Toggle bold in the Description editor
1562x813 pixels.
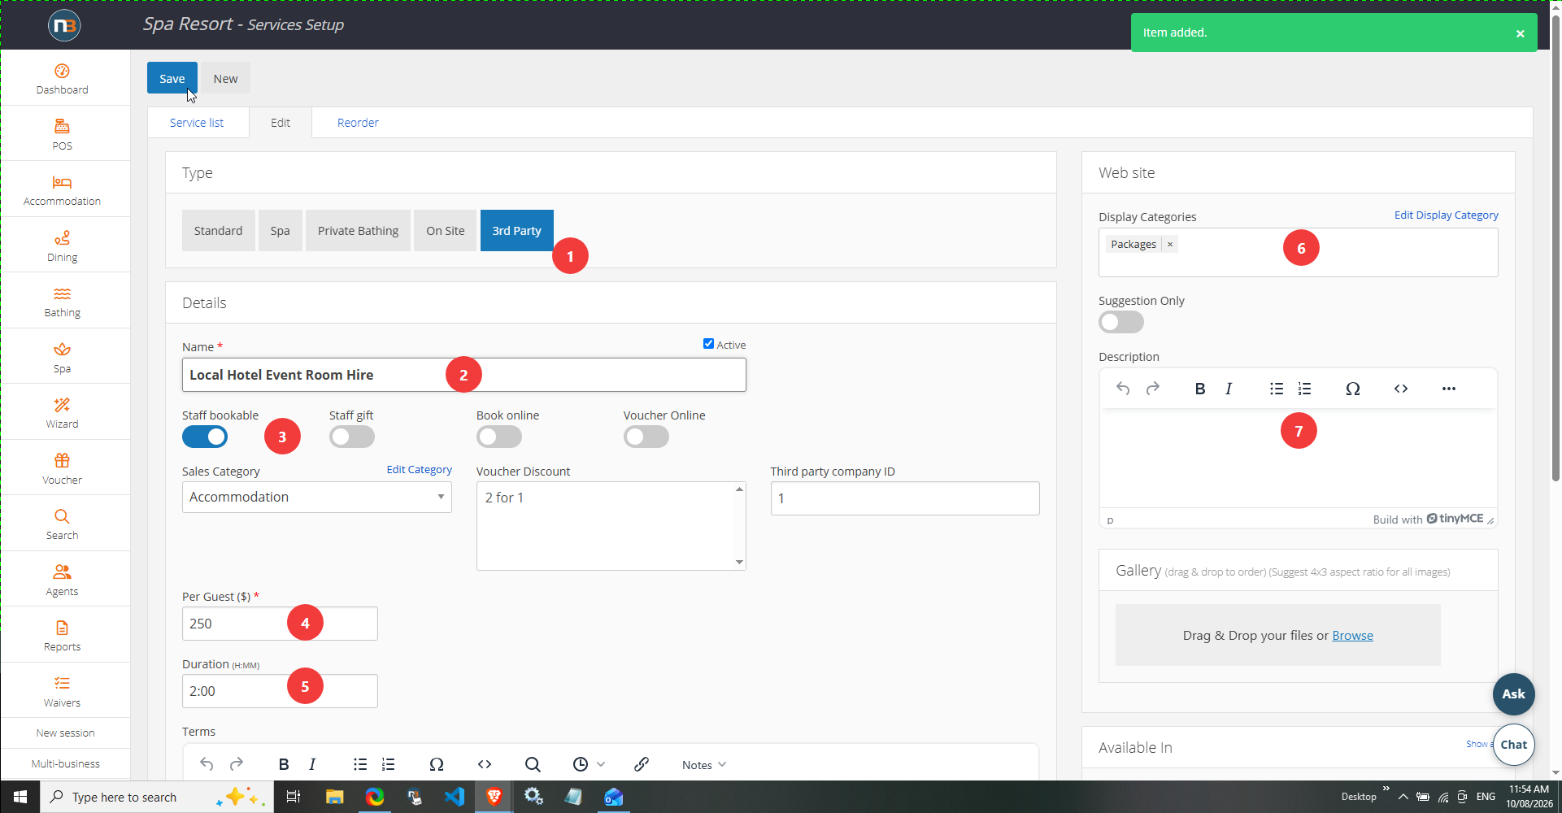1199,389
